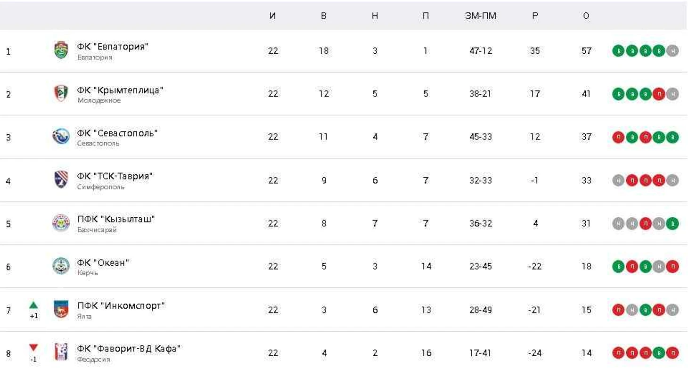Click the red down arrow beside Фаворит-ВД Кафа
This screenshot has height=368, width=688.
pyautogui.click(x=33, y=348)
